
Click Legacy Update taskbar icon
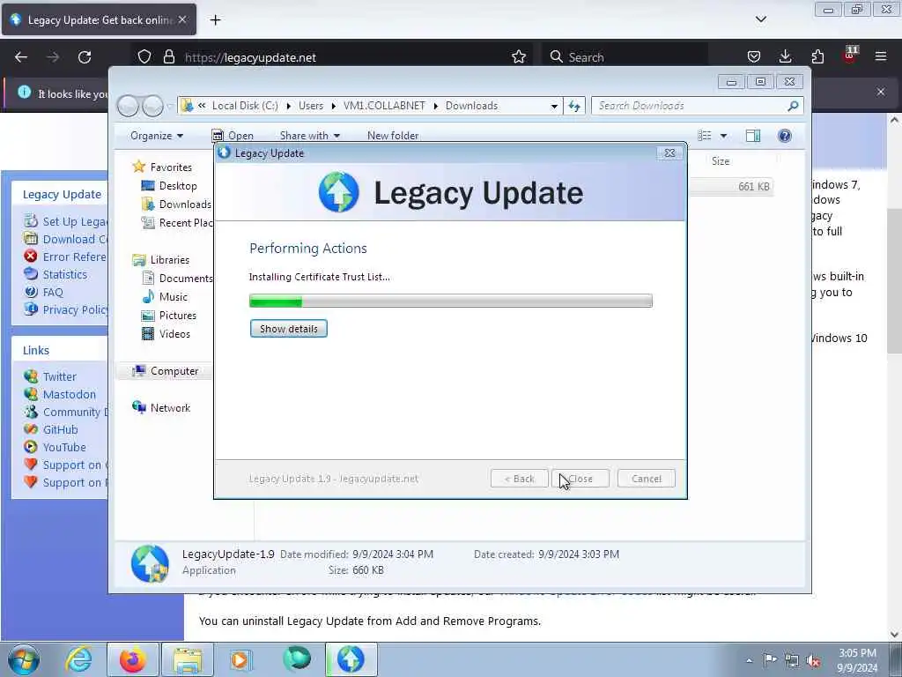pyautogui.click(x=351, y=659)
